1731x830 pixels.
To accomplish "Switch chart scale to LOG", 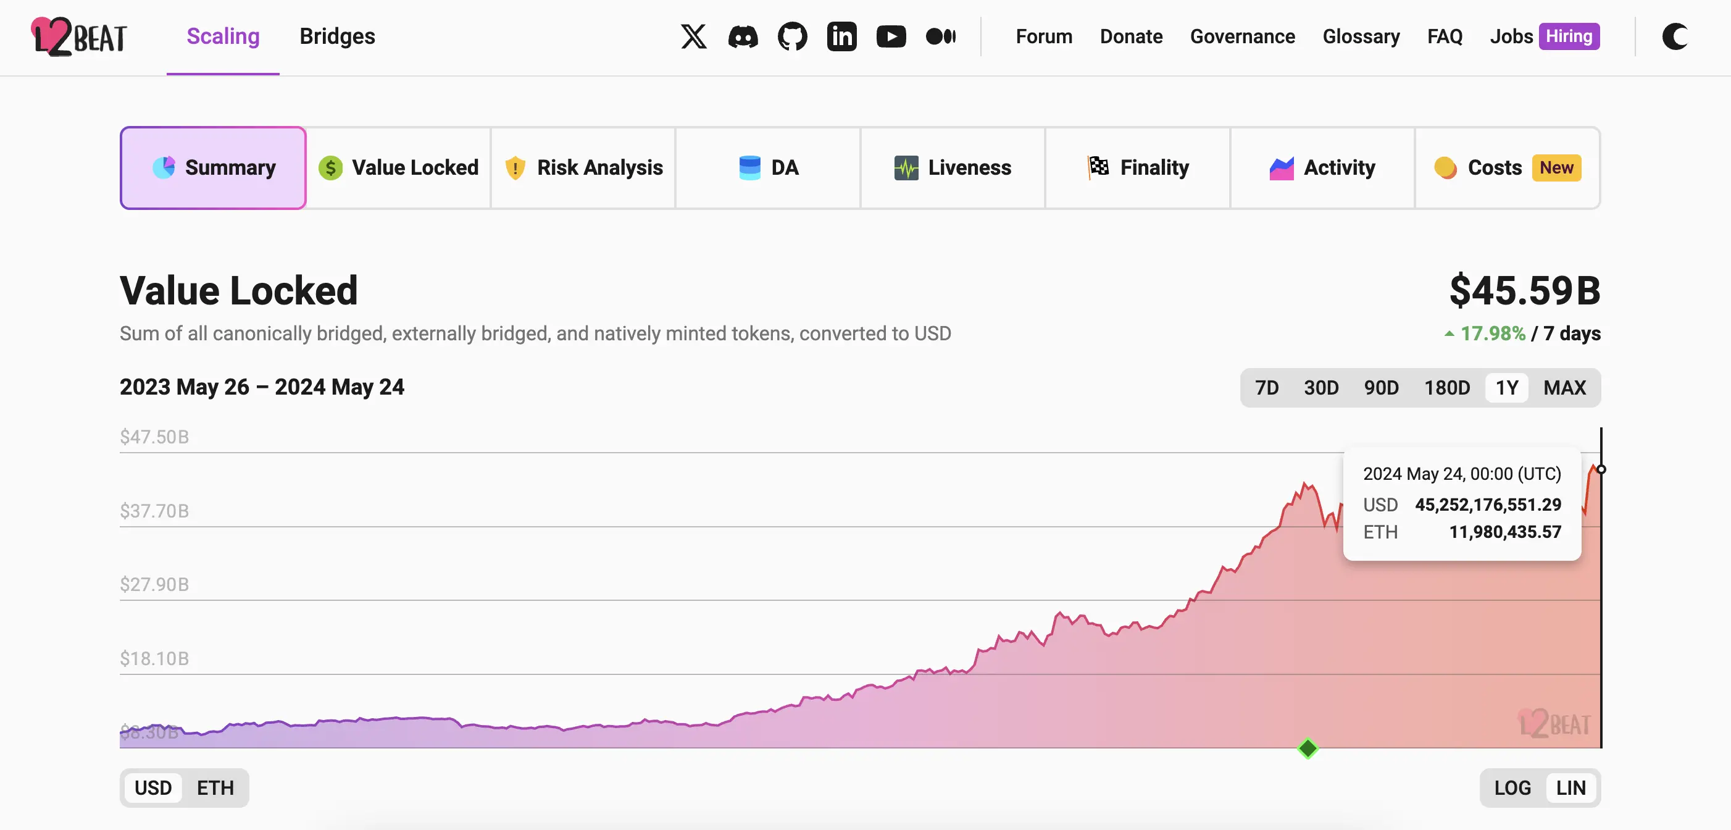I will click(x=1512, y=787).
